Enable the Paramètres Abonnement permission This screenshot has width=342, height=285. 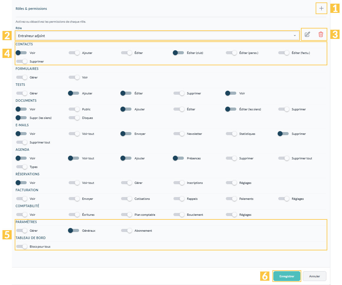(127, 230)
